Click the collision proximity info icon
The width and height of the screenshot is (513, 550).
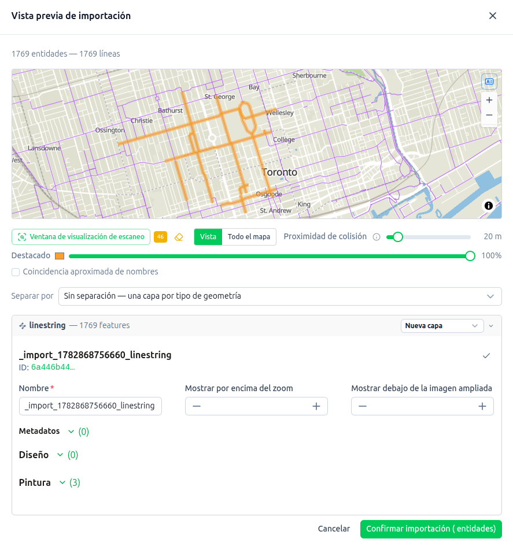point(377,237)
